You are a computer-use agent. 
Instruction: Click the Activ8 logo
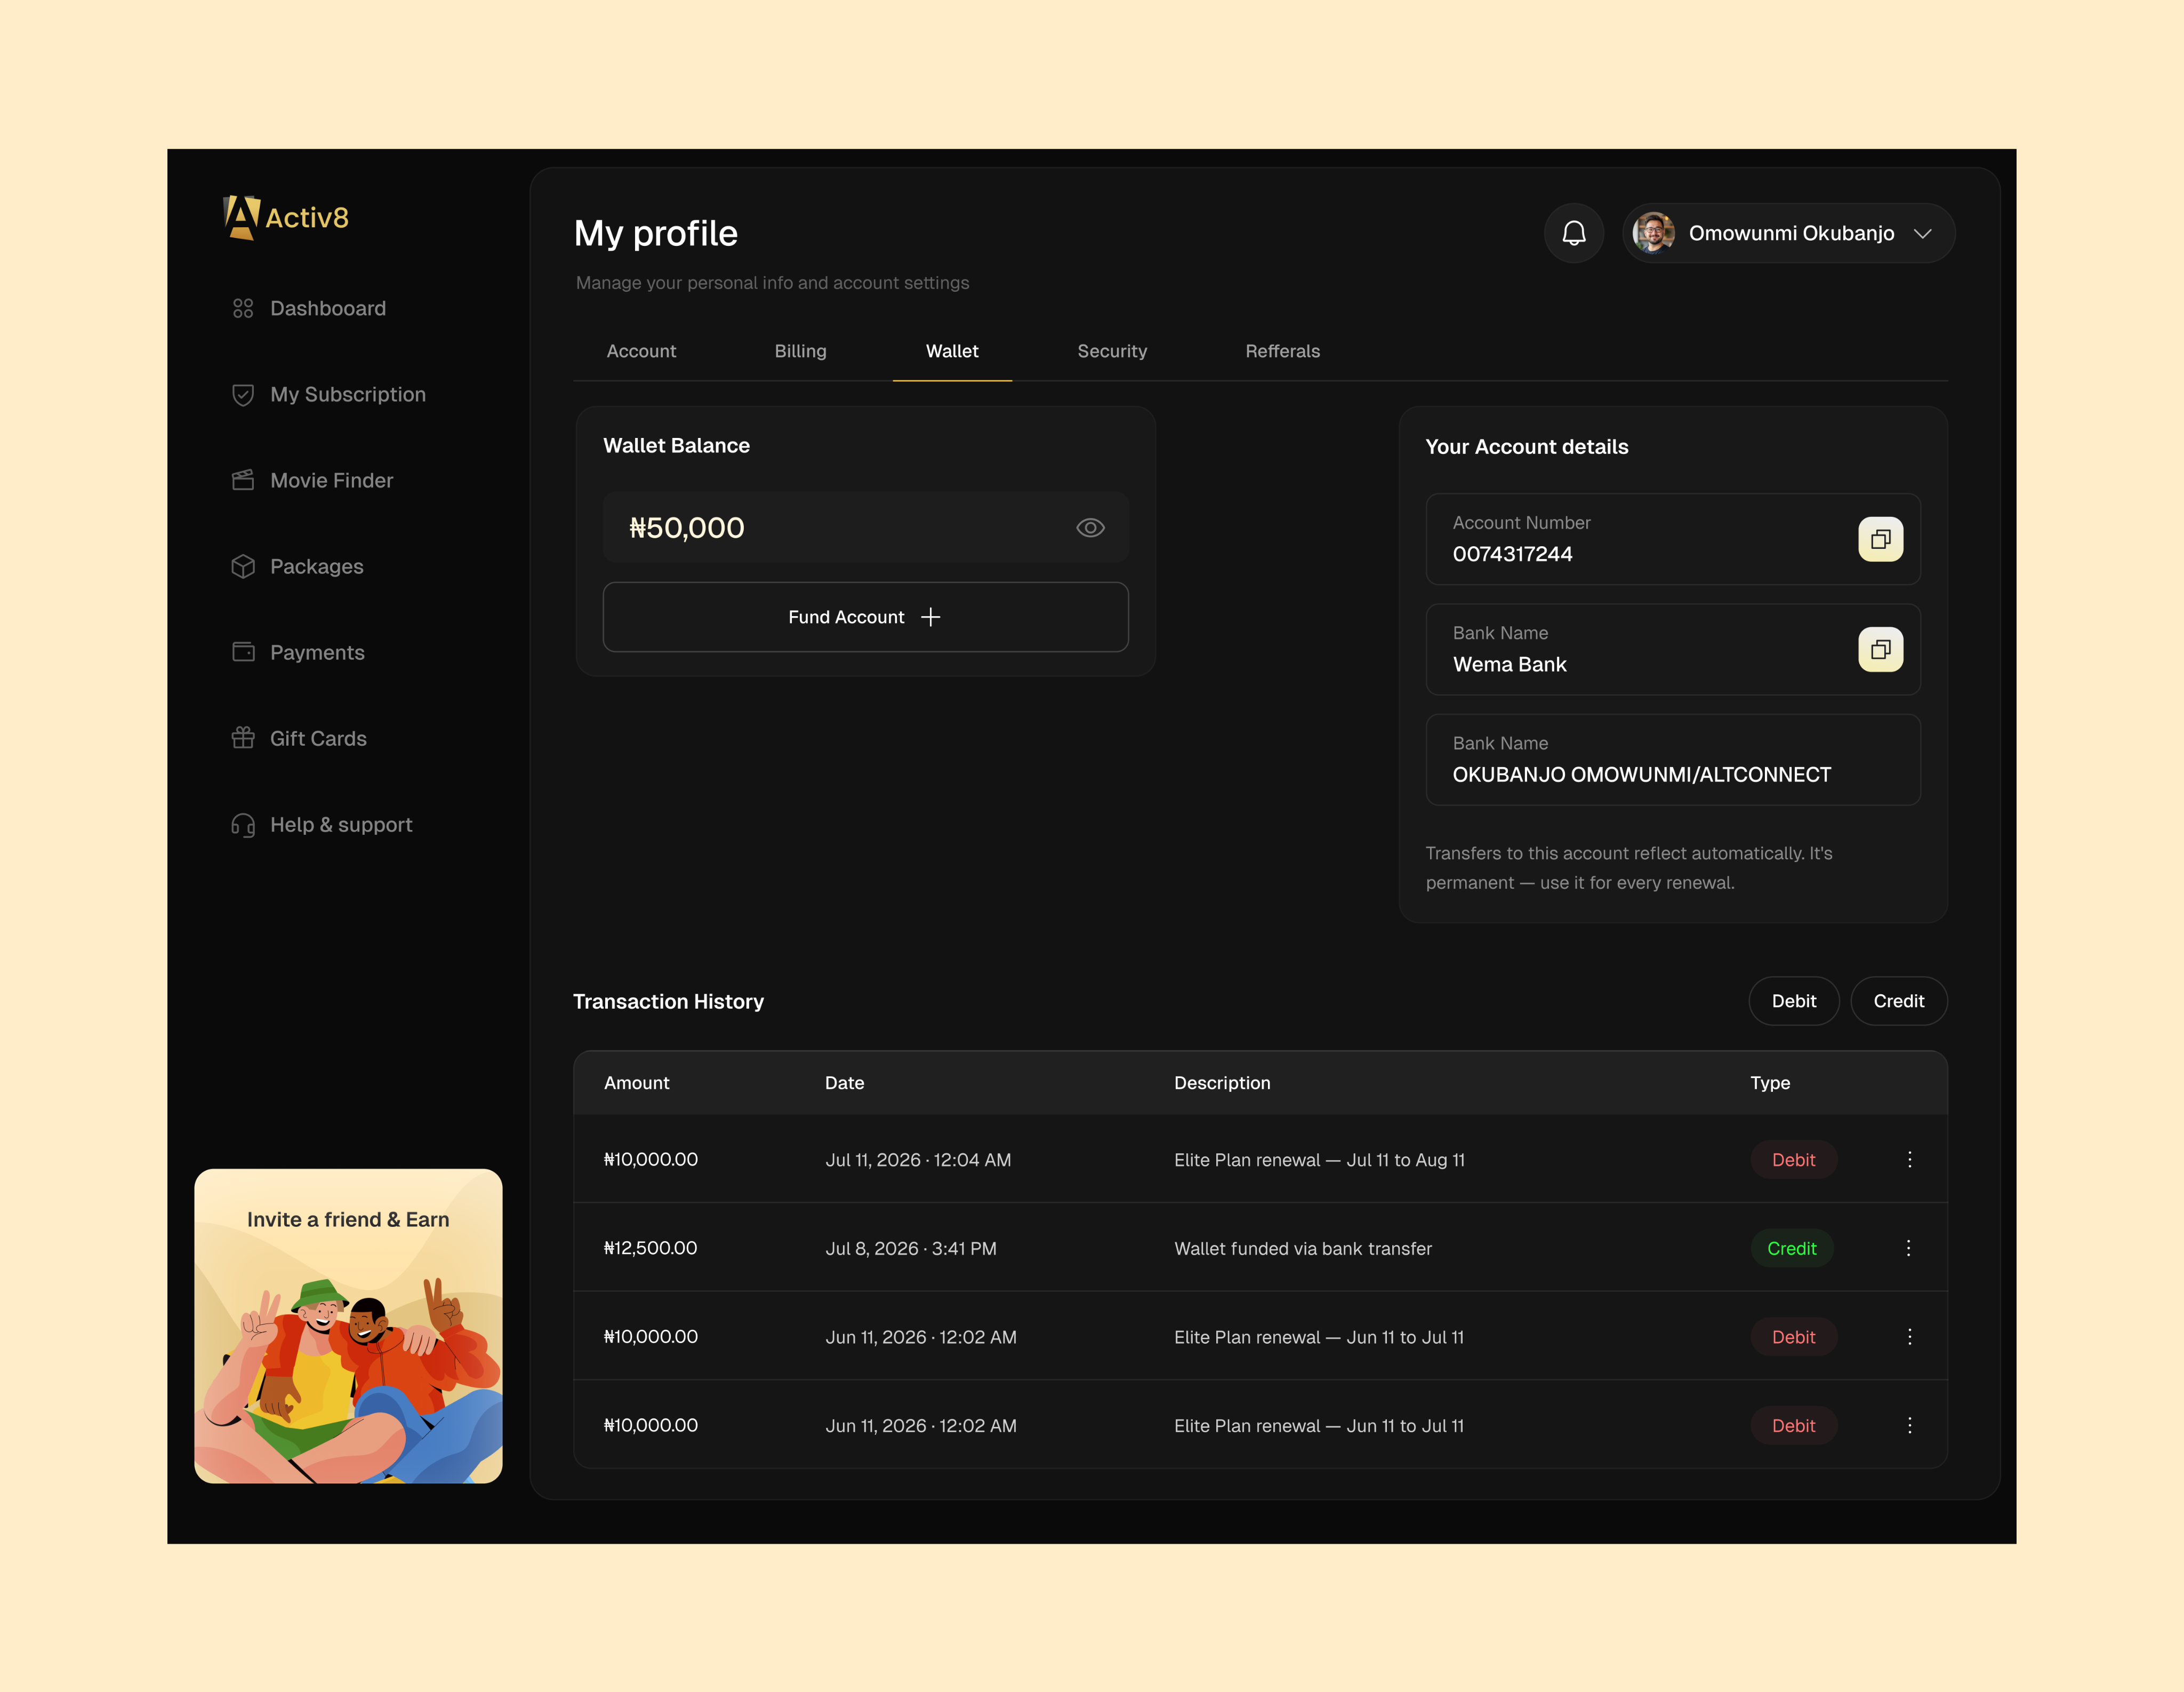point(286,217)
